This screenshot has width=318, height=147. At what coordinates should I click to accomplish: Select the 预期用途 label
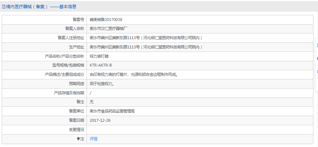coord(77,84)
